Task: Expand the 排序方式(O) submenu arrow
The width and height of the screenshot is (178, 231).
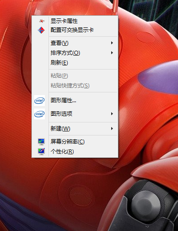Action: [112, 53]
